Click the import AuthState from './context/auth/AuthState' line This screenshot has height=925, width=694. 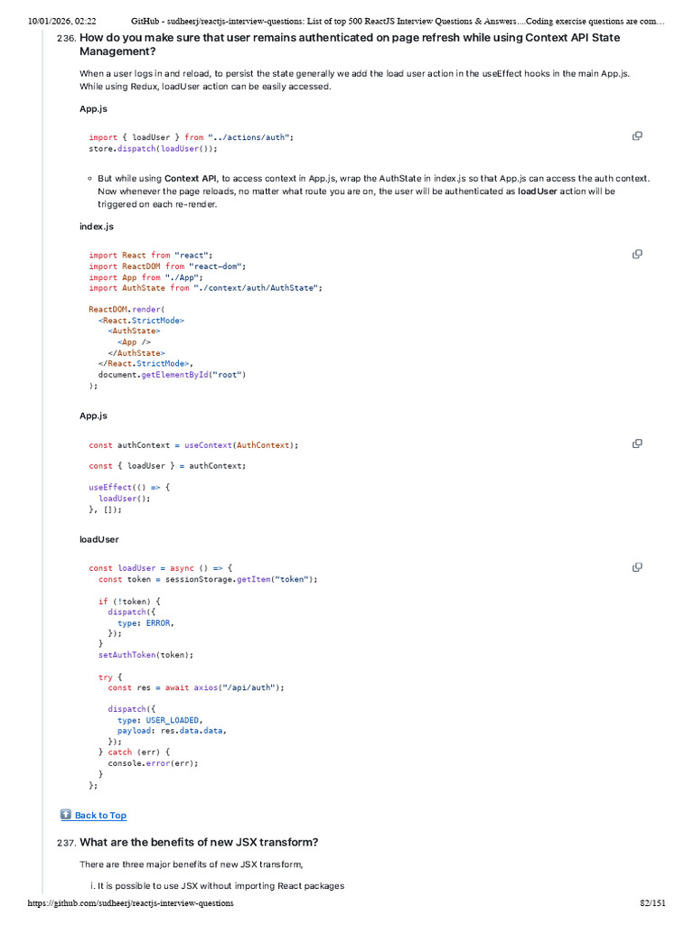click(205, 288)
